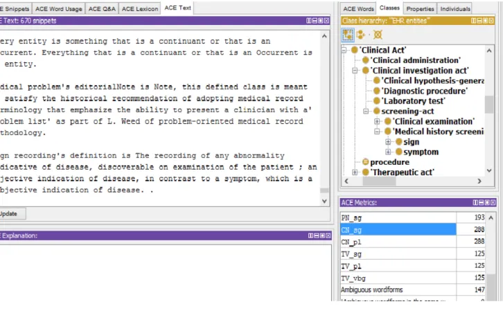The image size is (503, 313).
Task: Select 'Clinical hypothesis-genera' class in tree
Action: pos(434,80)
